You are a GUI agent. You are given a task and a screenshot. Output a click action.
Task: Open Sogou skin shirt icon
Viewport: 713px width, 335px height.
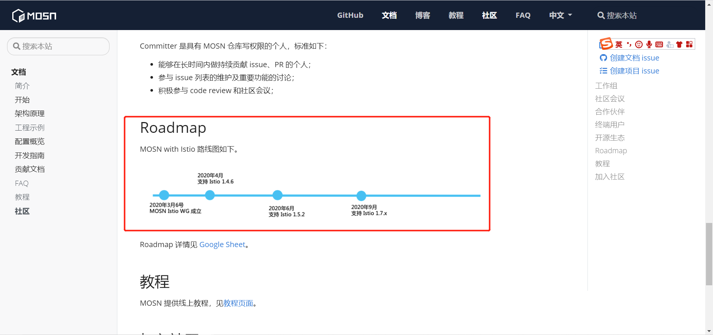pyautogui.click(x=679, y=45)
